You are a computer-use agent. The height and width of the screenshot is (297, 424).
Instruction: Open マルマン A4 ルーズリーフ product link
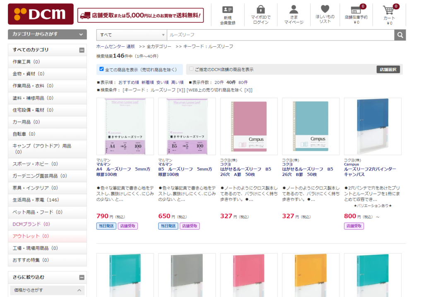point(123,172)
